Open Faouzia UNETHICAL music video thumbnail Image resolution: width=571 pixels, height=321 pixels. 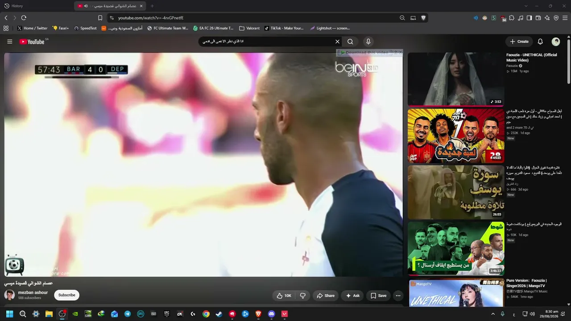(x=456, y=79)
